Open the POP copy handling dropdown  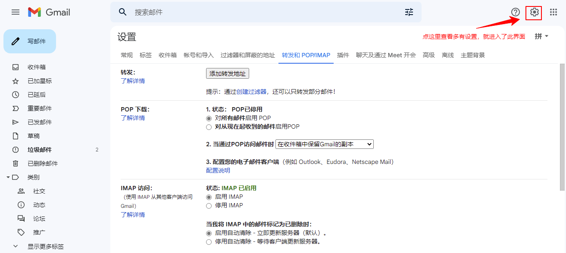click(324, 144)
